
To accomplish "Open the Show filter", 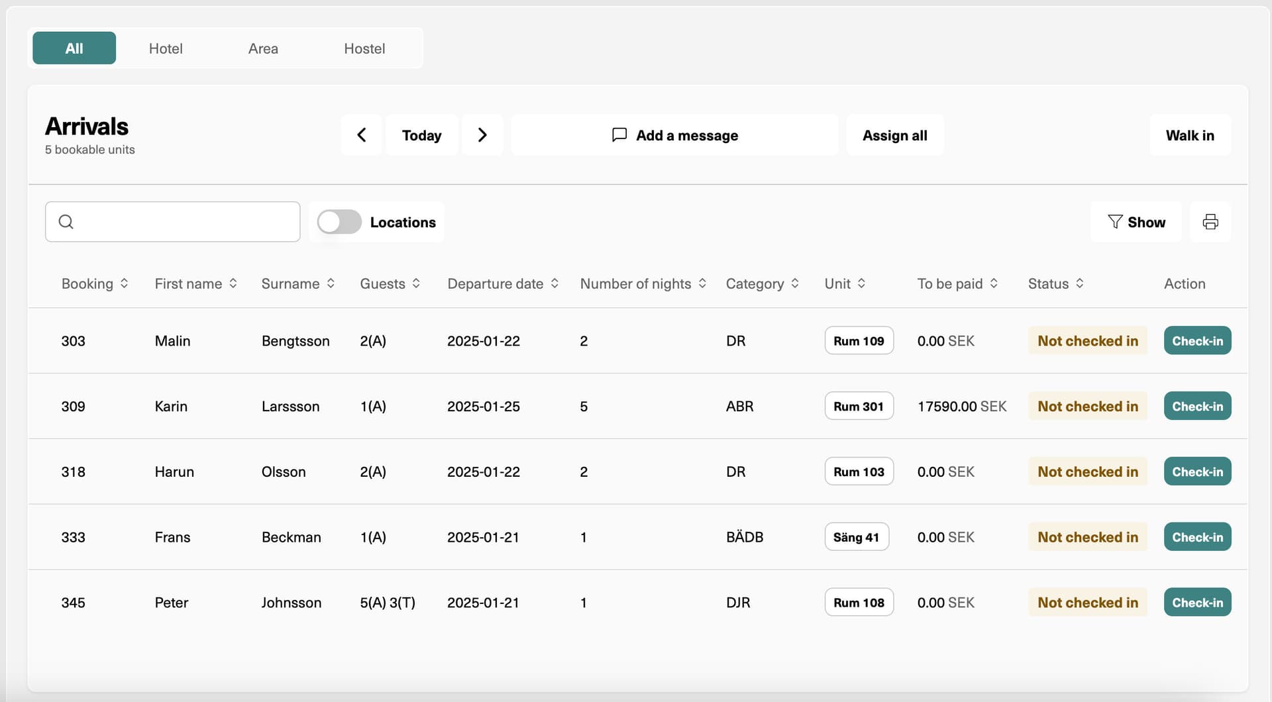I will (x=1136, y=222).
